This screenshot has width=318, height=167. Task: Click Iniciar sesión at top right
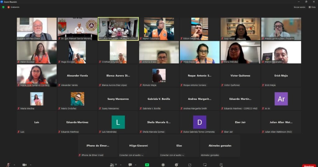[x=299, y=7]
